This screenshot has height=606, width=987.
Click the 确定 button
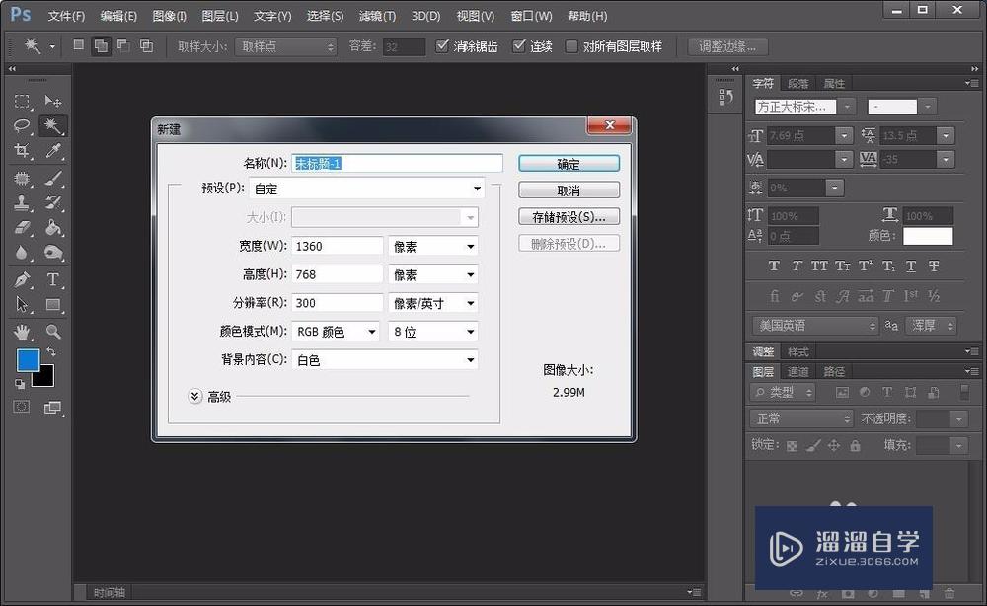(x=569, y=164)
